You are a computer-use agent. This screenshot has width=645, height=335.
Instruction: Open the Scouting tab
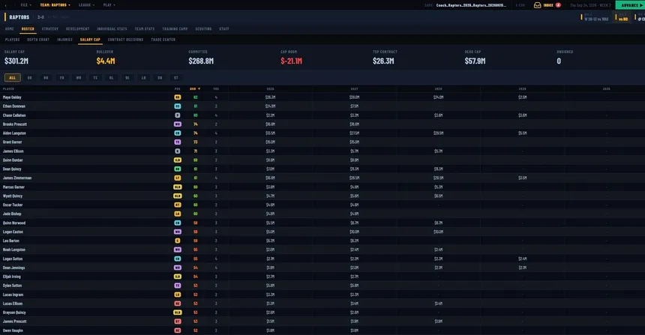[203, 28]
